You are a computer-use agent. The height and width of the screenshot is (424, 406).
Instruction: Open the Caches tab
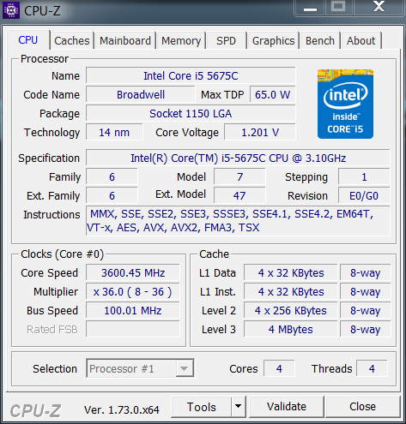coord(72,40)
